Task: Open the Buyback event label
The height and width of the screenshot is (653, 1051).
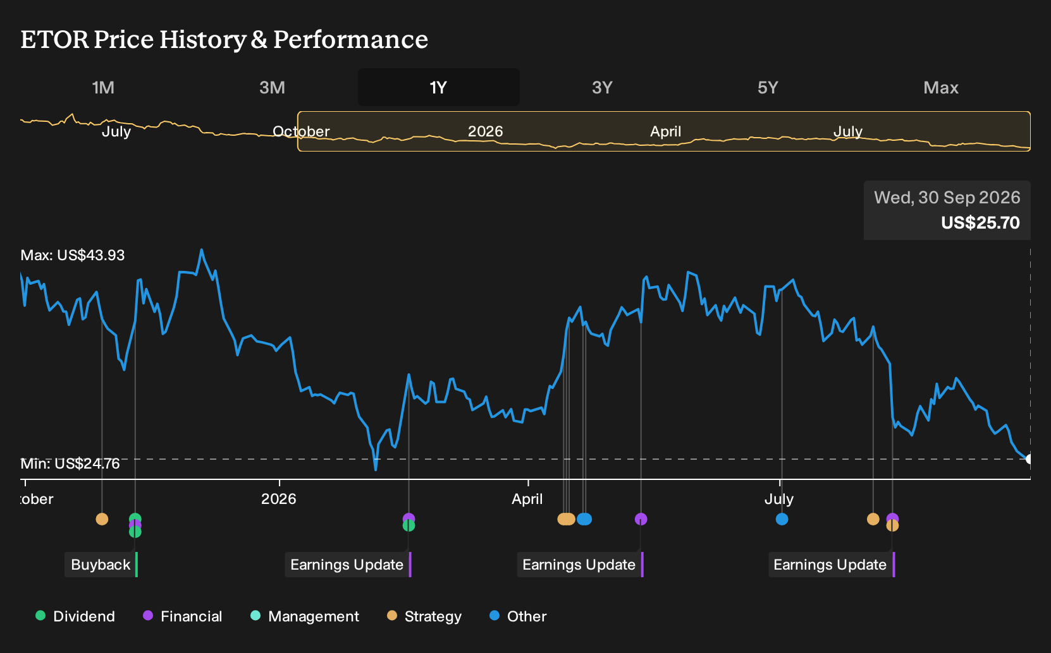Action: coord(101,565)
